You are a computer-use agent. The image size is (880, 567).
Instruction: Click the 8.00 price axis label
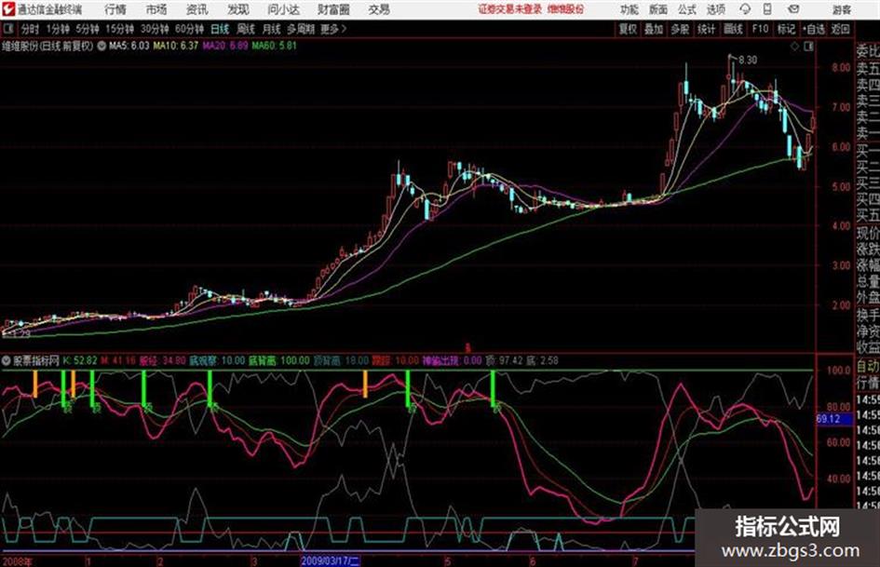click(841, 67)
